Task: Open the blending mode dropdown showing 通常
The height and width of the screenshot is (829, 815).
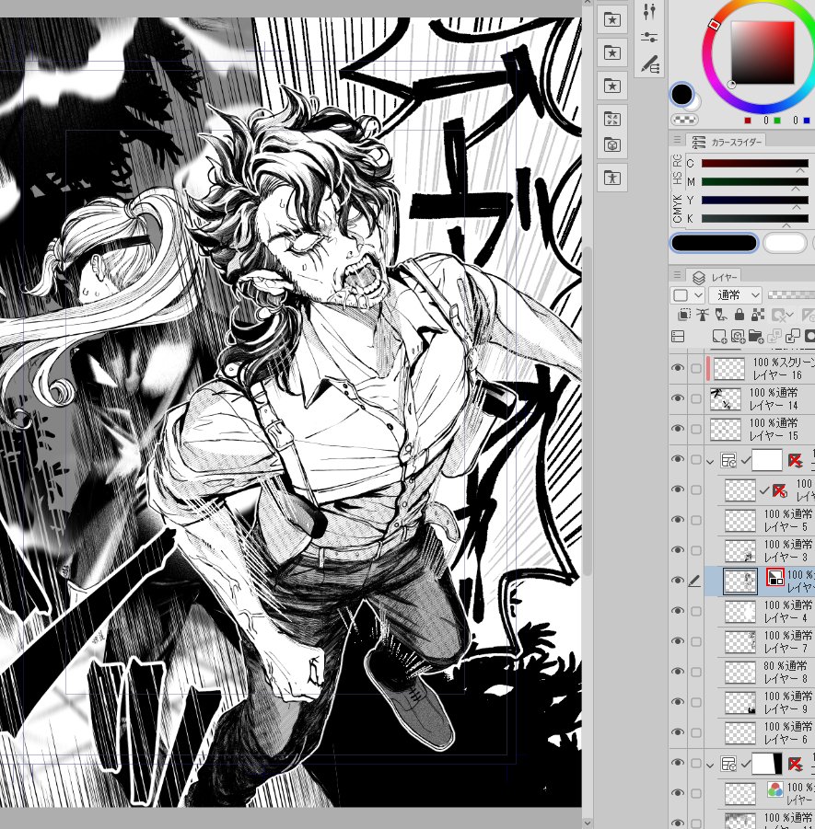Action: [735, 294]
